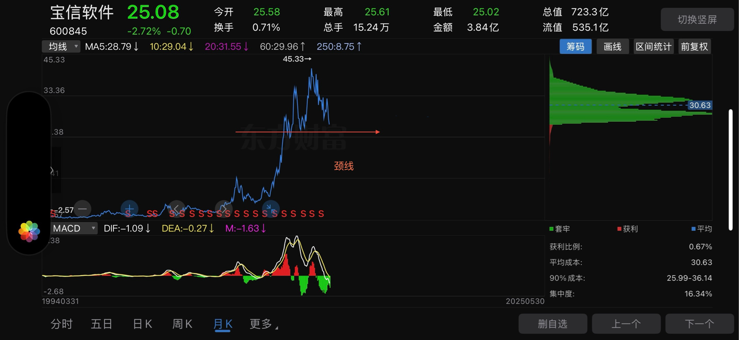Click the vertical scrollbar on the right edge
The height and width of the screenshot is (340, 739).
point(731,170)
